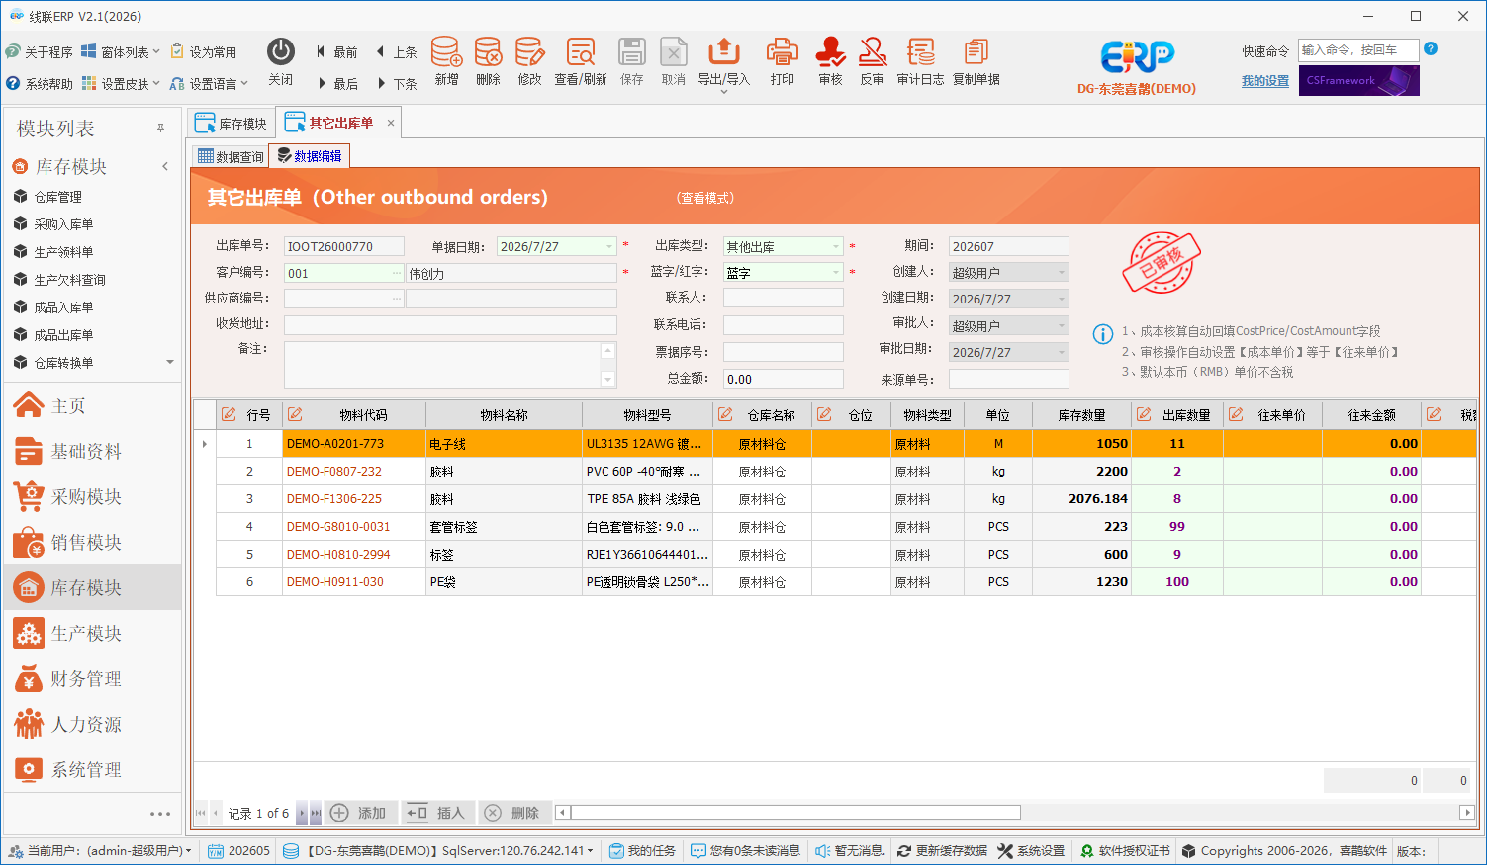This screenshot has width=1487, height=865.
Task: Click the 关闭 power icon button
Action: pyautogui.click(x=281, y=52)
